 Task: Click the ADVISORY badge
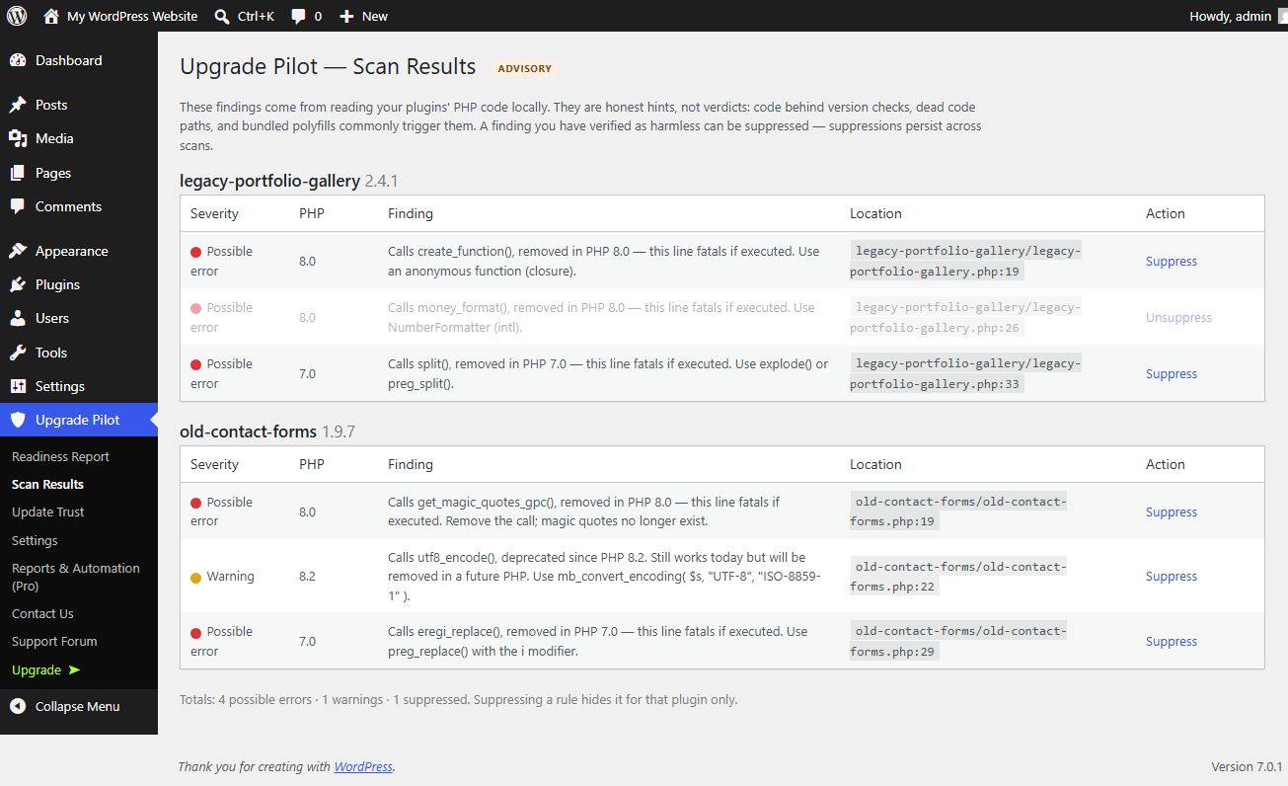(x=525, y=68)
